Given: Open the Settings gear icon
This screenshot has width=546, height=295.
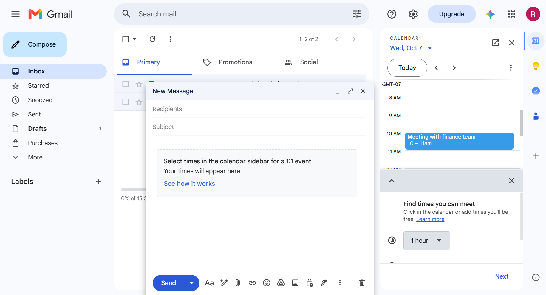Looking at the screenshot, I should coord(413,14).
